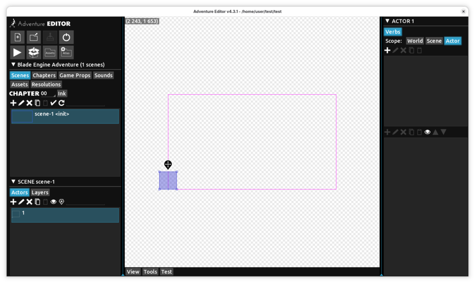475x283 pixels.
Task: Click the actors filter input field
Action: click(x=85, y=202)
